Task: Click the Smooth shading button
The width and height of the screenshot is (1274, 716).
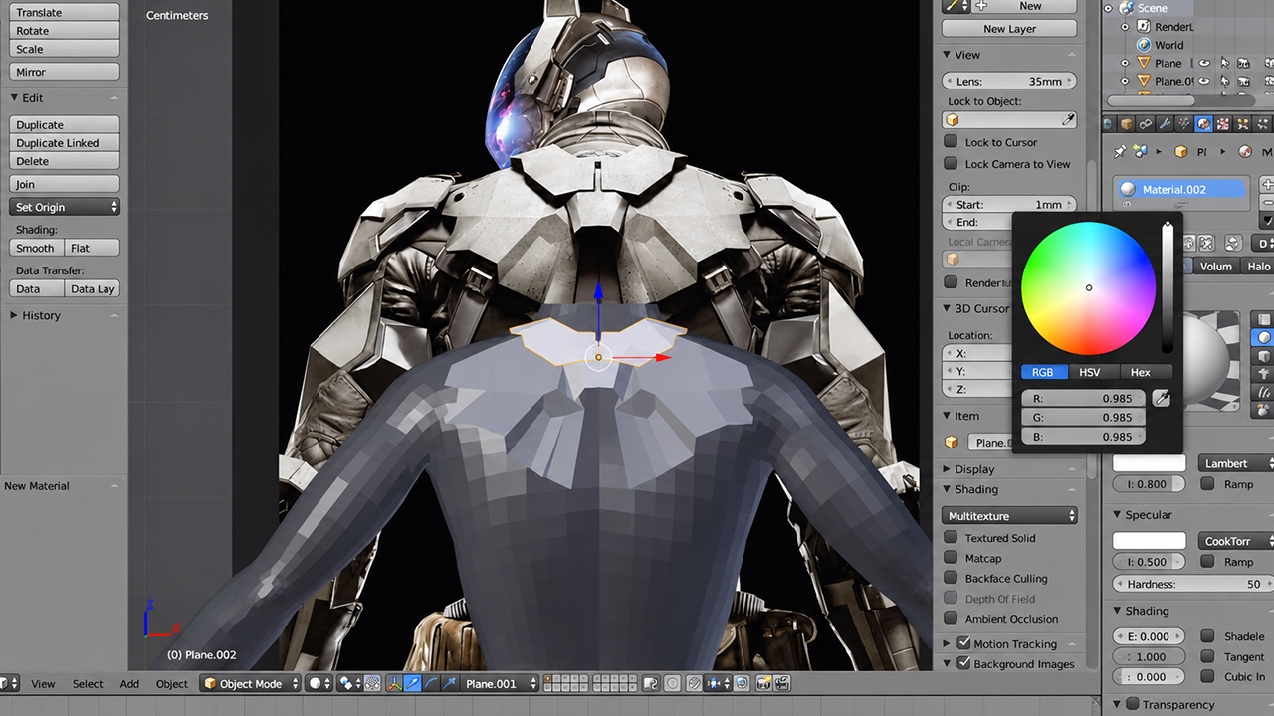Action: click(x=36, y=248)
